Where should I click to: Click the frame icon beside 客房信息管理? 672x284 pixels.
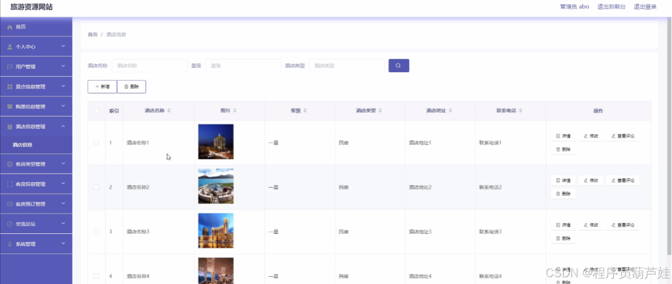point(10,184)
